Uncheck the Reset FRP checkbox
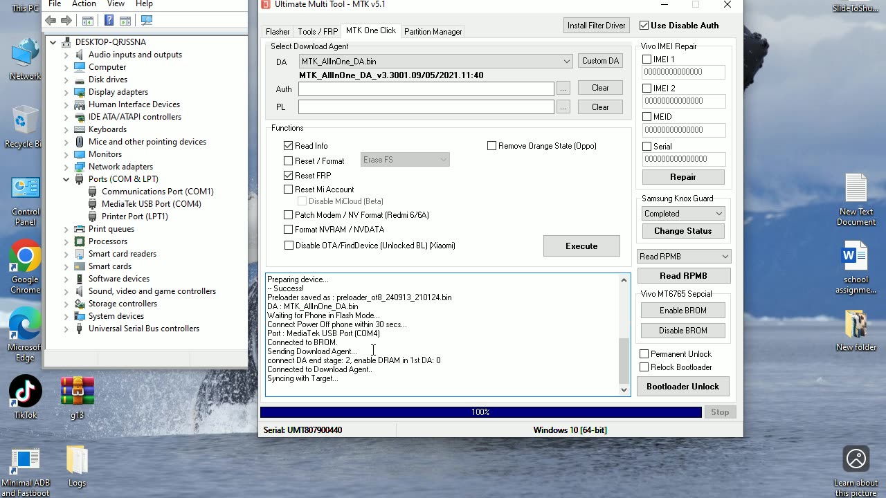This screenshot has width=886, height=498. [289, 176]
